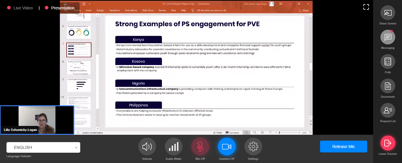402x163 pixels.
Task: Open the Slide Show ribbon tab
Action: point(148,10)
